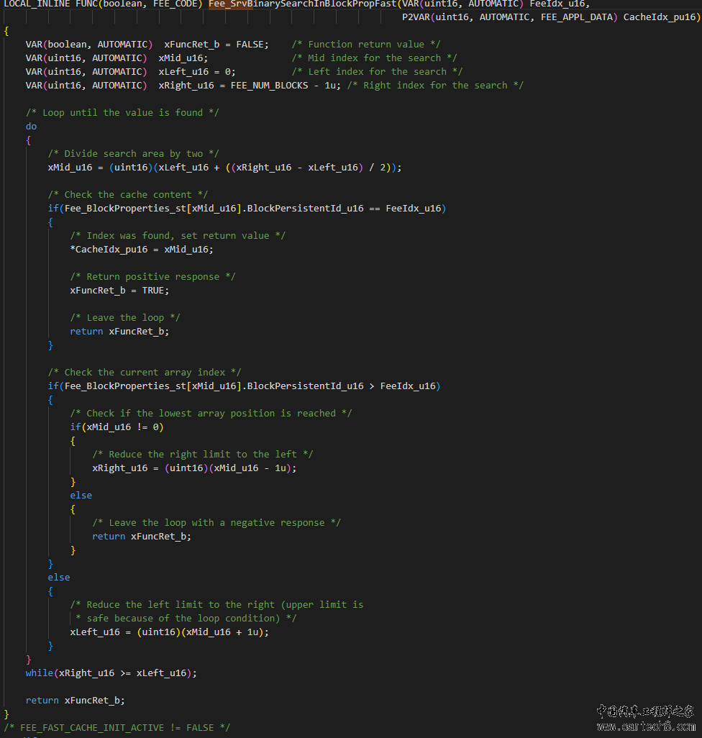Click '/* Check the cache content */' comment
Viewport: 702px width, 738px height.
[128, 194]
